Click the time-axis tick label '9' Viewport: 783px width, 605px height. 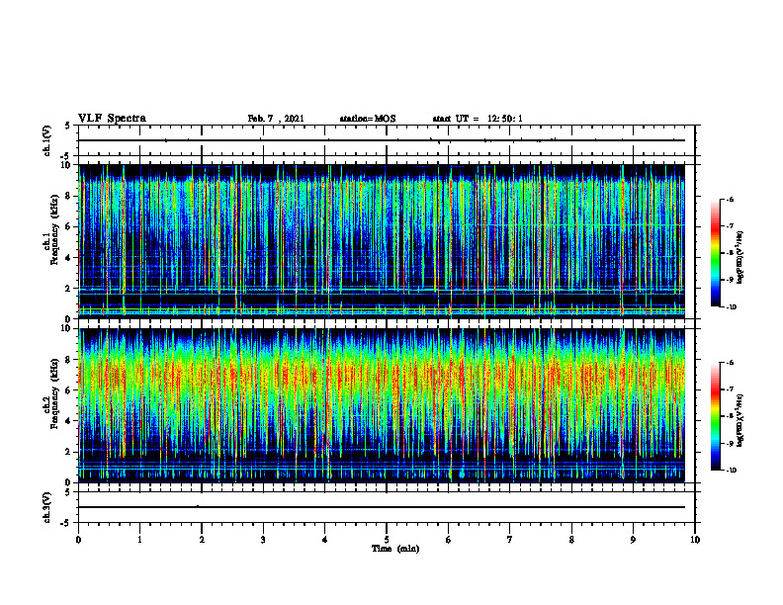click(x=633, y=540)
